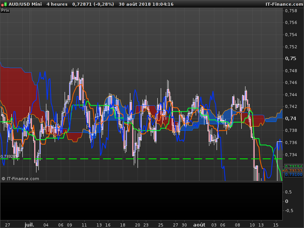
Task: Click the date 10 on time axis
Action: point(252,225)
